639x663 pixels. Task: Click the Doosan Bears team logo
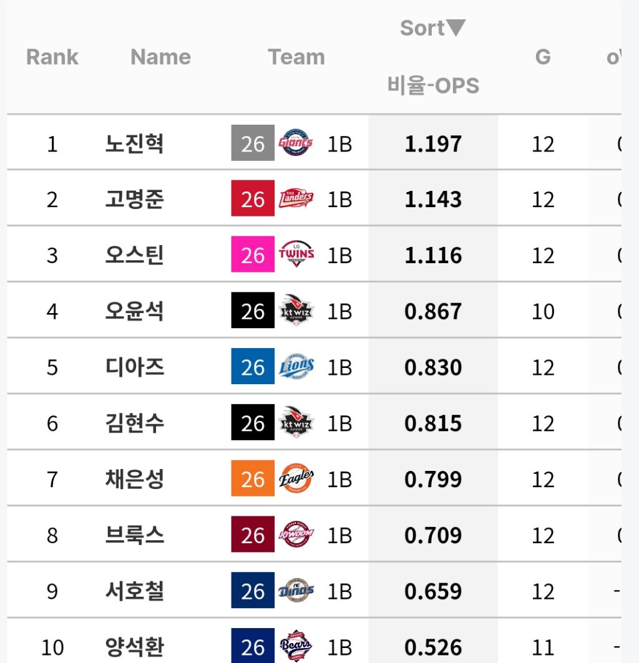[x=296, y=646]
